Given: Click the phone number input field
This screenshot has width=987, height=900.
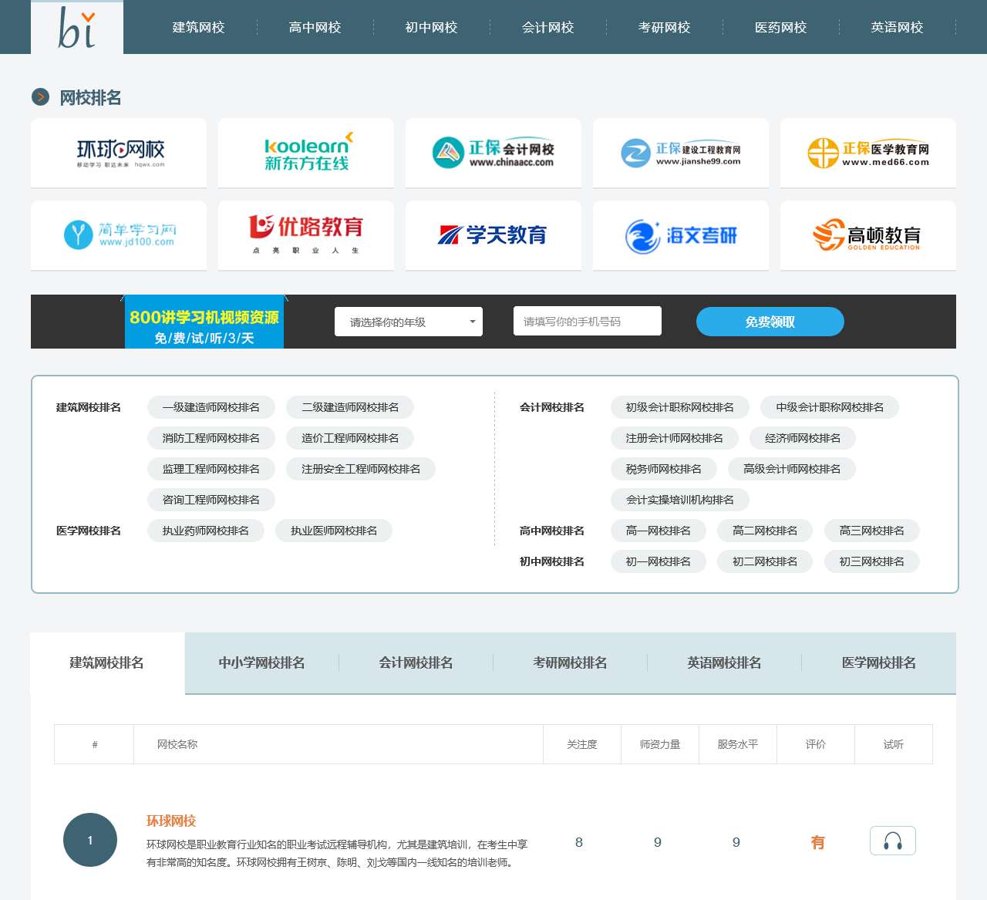Looking at the screenshot, I should [x=587, y=321].
